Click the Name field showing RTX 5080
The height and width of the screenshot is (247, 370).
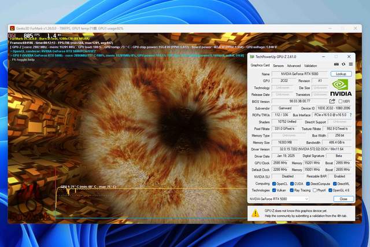pos(299,74)
